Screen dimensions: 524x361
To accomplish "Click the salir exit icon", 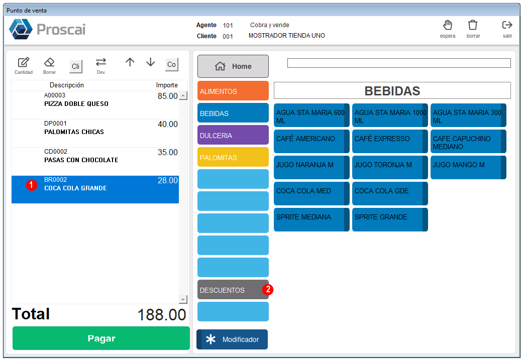I will pos(507,25).
